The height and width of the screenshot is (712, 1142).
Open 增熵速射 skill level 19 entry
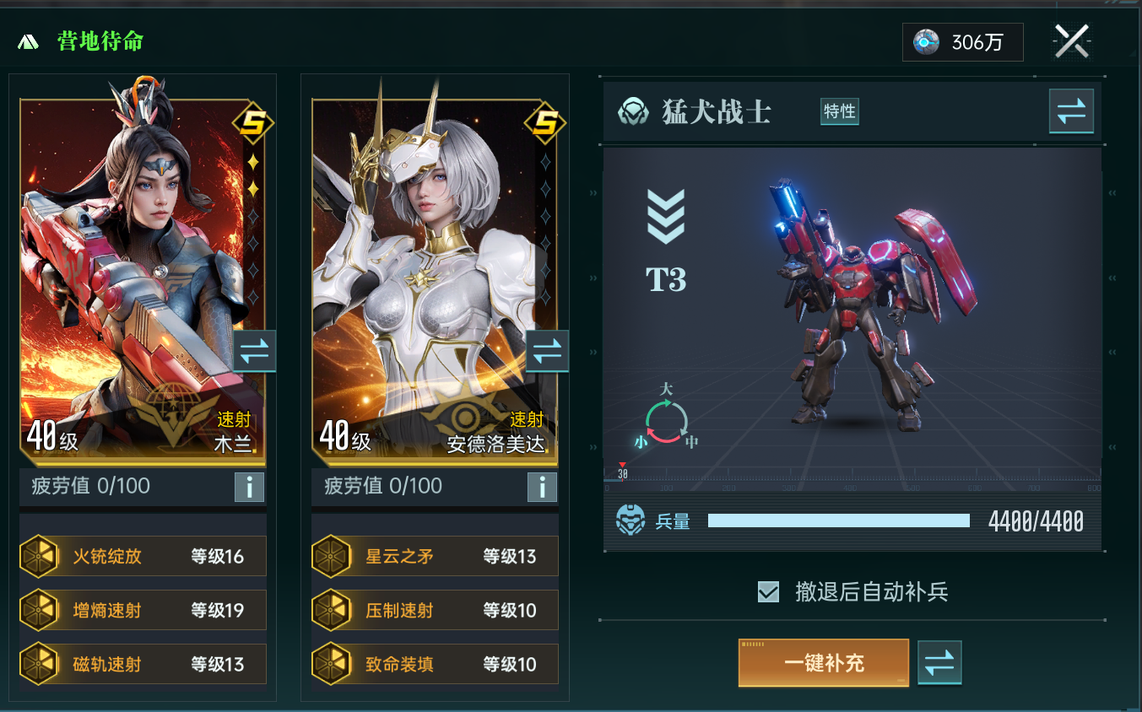[x=143, y=610]
